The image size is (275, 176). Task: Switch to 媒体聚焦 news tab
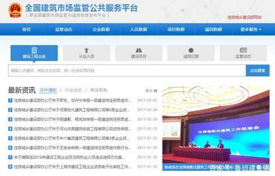pyautogui.click(x=98, y=90)
